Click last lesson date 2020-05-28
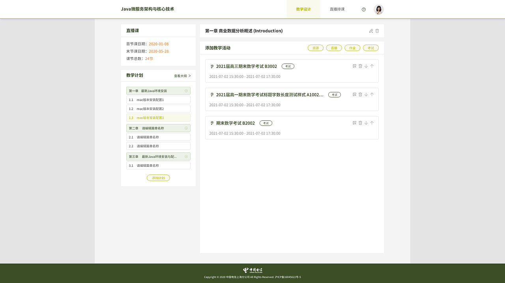The image size is (505, 283). (159, 51)
